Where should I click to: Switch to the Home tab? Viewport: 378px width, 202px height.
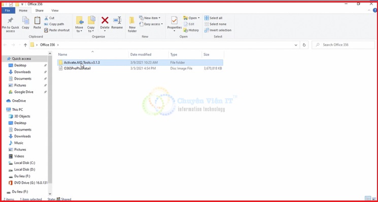pyautogui.click(x=23, y=11)
